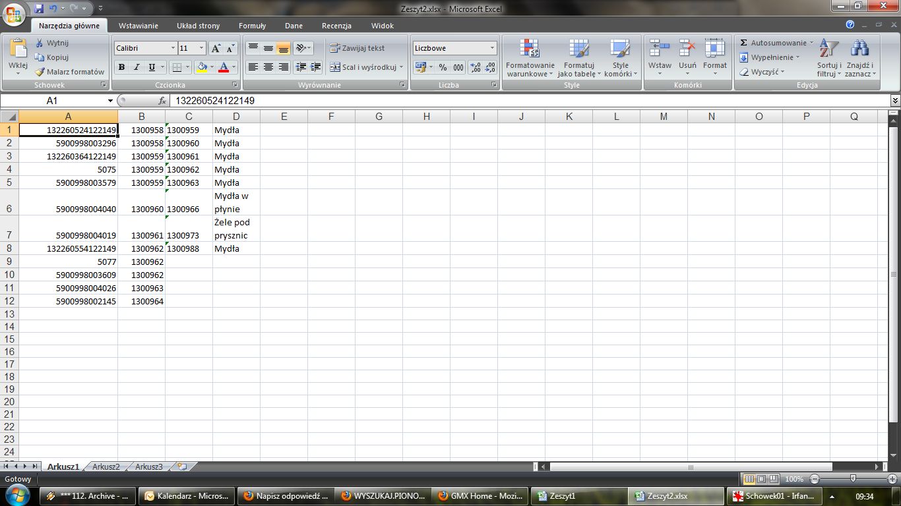Apply percent style from the Liczba group
The width and height of the screenshot is (901, 506).
tap(443, 67)
